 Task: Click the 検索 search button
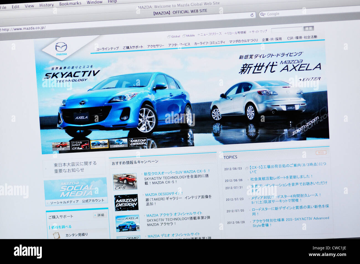309,28
